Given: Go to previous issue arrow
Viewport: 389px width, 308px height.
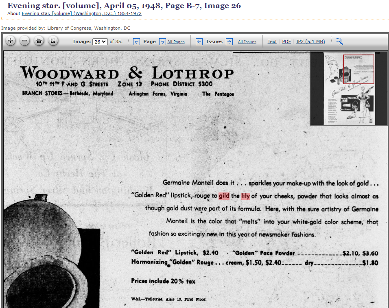Looking at the screenshot, I should pyautogui.click(x=199, y=42).
